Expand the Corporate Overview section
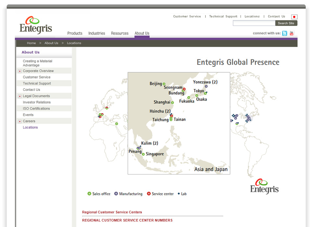 coord(20,71)
